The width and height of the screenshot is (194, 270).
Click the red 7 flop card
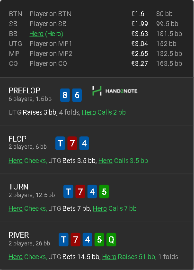coord(72,143)
